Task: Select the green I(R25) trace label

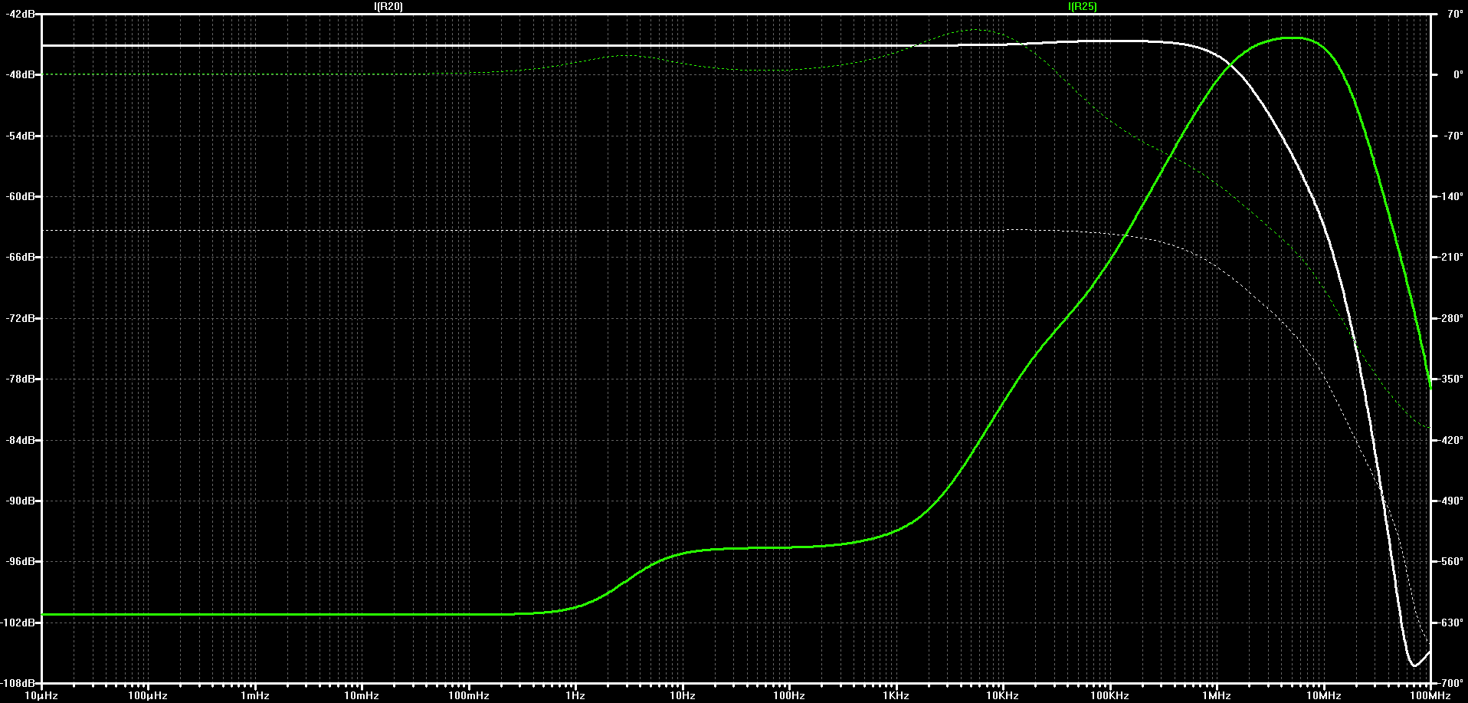Action: [1082, 6]
